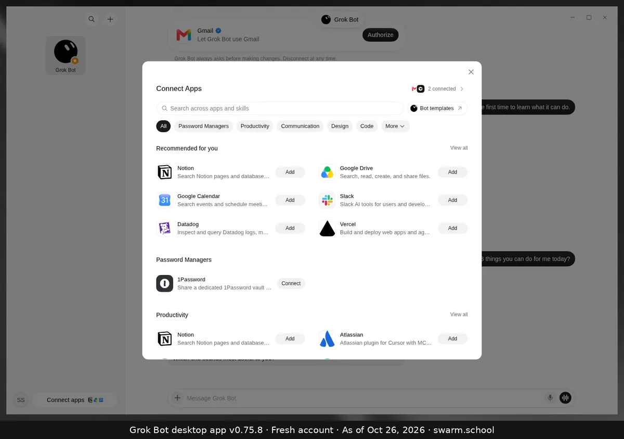The width and height of the screenshot is (624, 439).
Task: Click the Build and deploy web apps text
Action: click(x=385, y=232)
